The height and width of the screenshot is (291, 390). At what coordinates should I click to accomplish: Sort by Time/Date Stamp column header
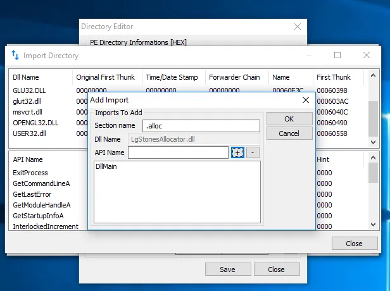pos(173,77)
